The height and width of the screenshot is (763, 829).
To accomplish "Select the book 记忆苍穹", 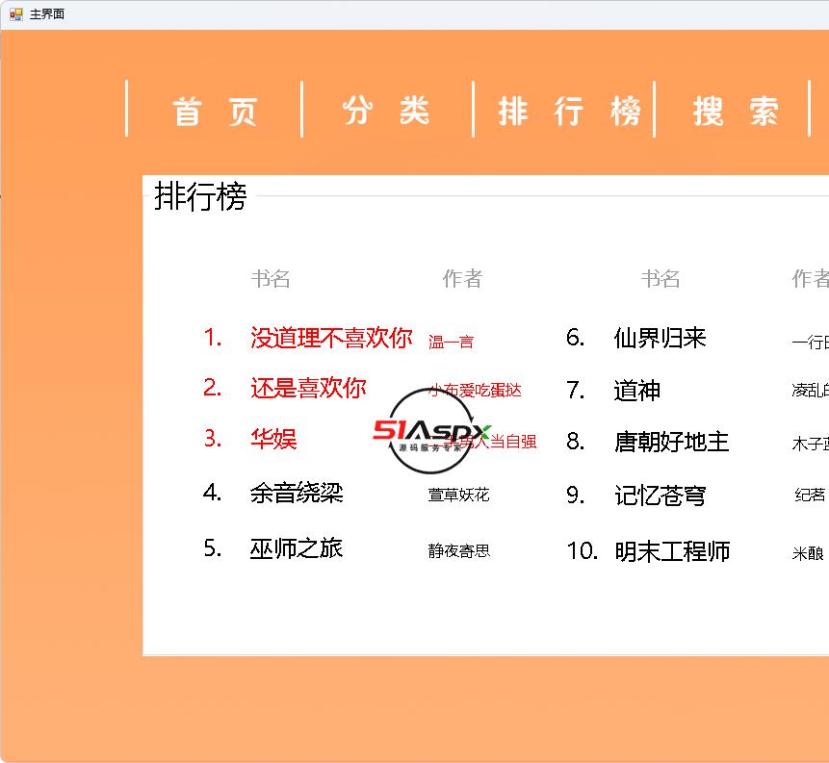I will pos(660,496).
